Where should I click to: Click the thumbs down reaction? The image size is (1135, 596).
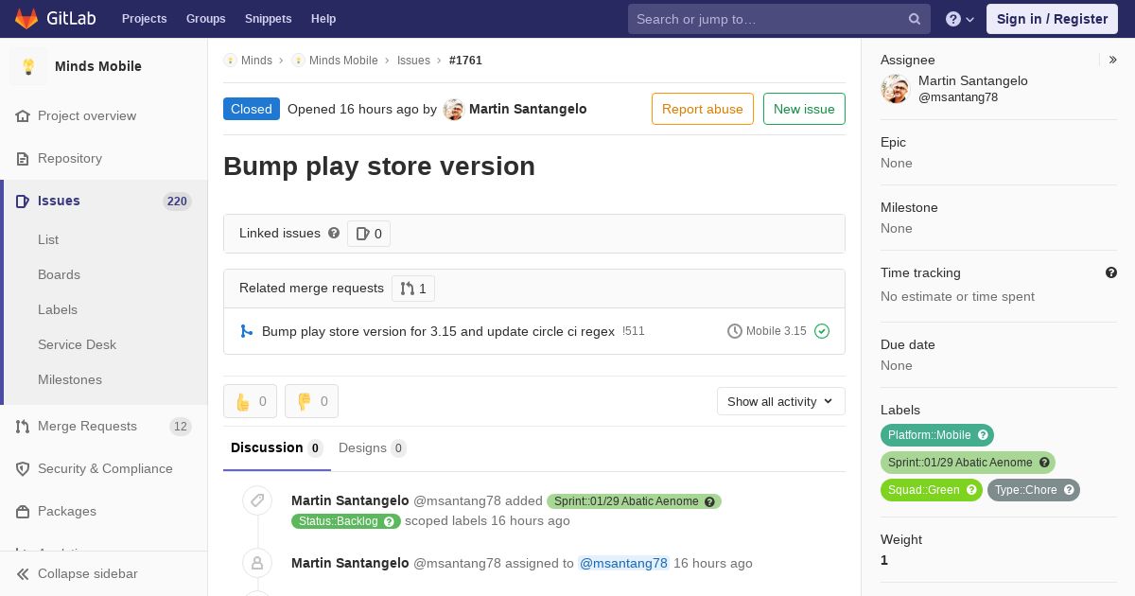coord(311,401)
